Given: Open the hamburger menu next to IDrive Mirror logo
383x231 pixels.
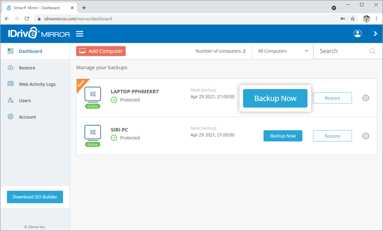Looking at the screenshot, I should [x=79, y=34].
